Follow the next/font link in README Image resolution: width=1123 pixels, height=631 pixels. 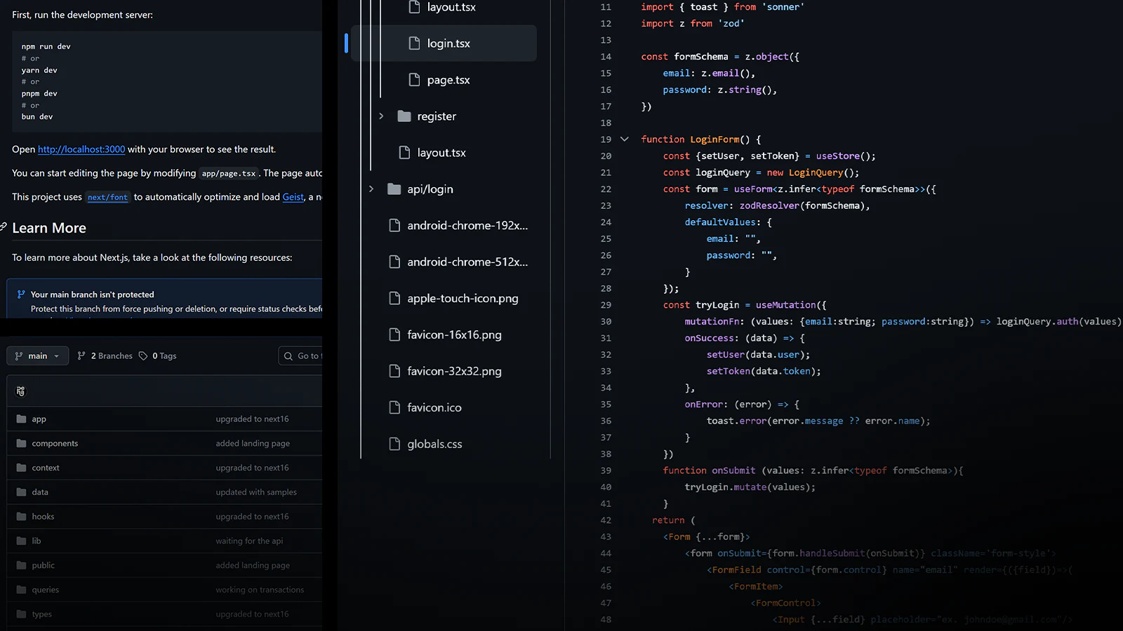pos(107,198)
